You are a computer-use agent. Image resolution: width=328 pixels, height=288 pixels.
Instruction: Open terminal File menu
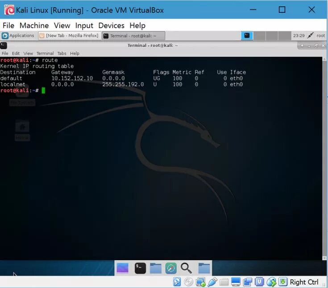click(x=5, y=53)
